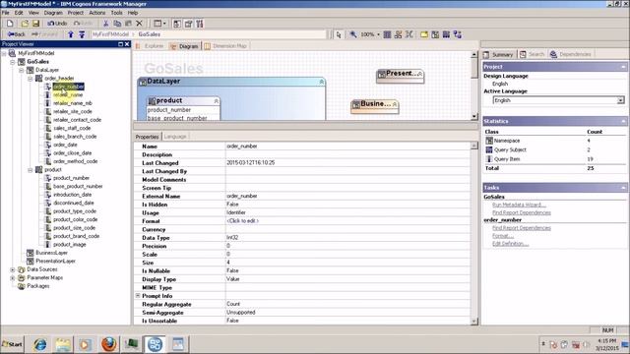Select product_image in the project tree
The width and height of the screenshot is (630, 354).
tap(70, 245)
